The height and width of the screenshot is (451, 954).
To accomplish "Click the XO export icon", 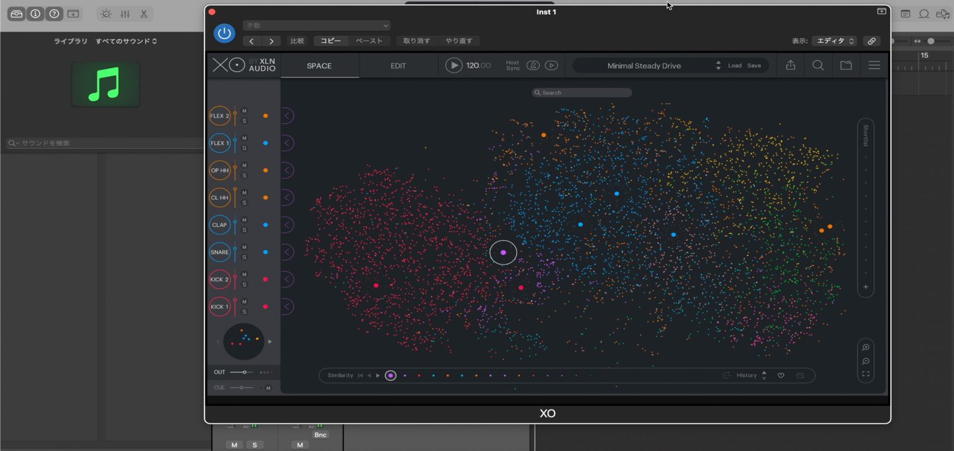I will click(x=791, y=65).
